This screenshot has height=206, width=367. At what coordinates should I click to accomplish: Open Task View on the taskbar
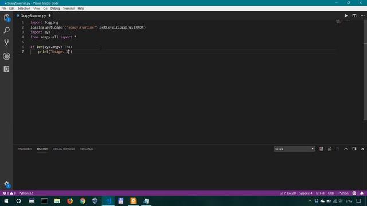(32, 201)
